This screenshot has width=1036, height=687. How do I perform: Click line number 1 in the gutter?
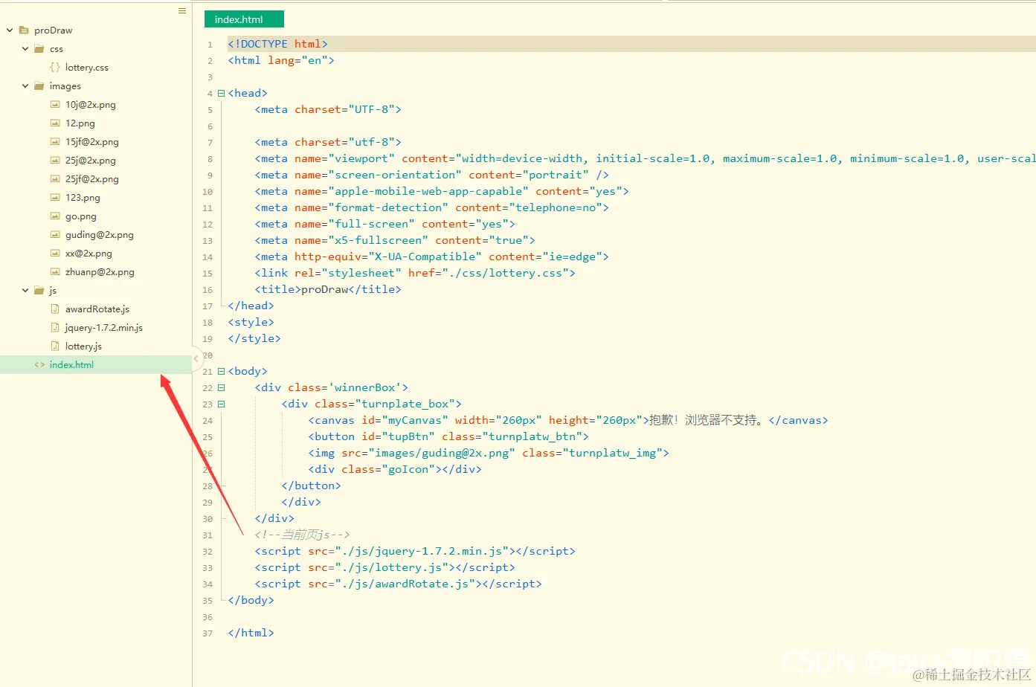click(210, 45)
